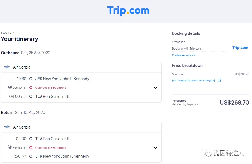Click the return Air Serbia airline logo

(7, 127)
